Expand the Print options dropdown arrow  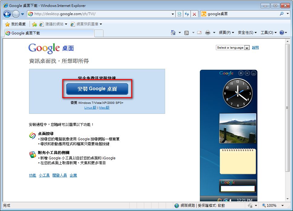(x=214, y=33)
